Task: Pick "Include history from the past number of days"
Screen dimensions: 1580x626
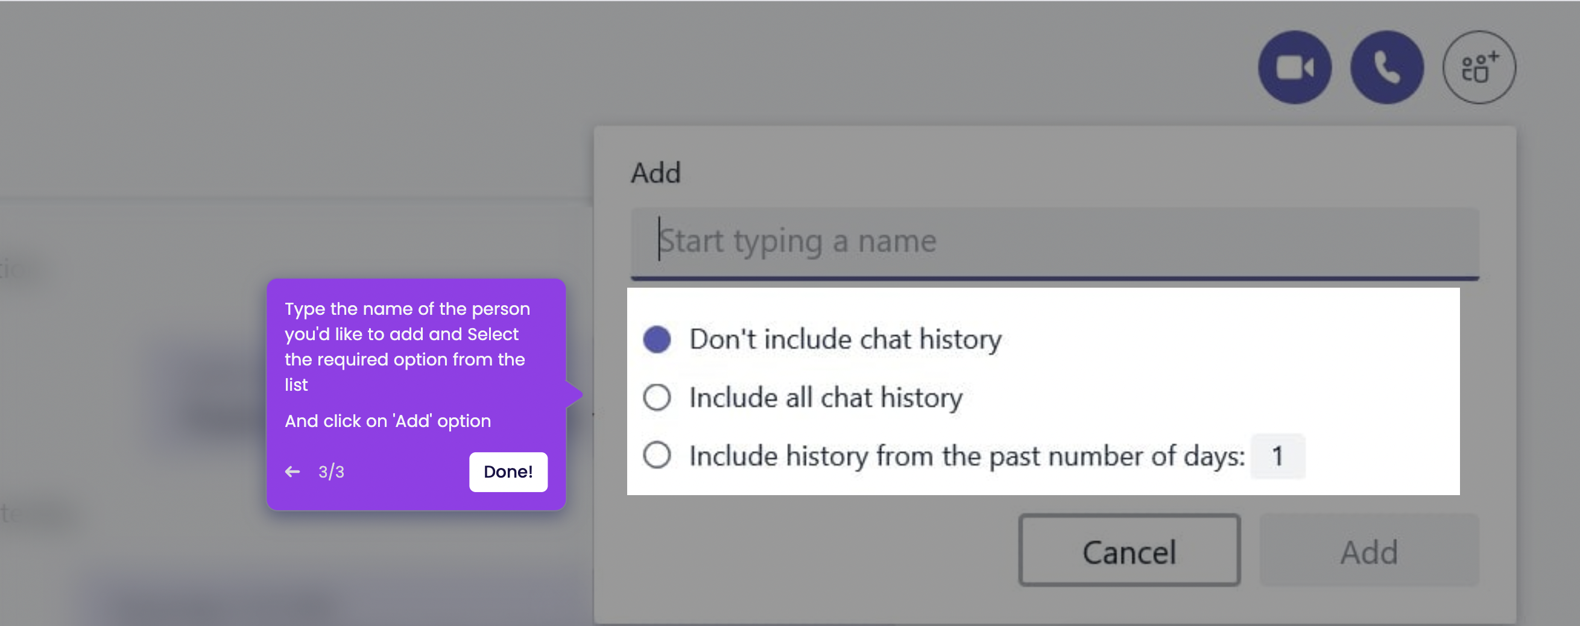Action: pyautogui.click(x=656, y=455)
